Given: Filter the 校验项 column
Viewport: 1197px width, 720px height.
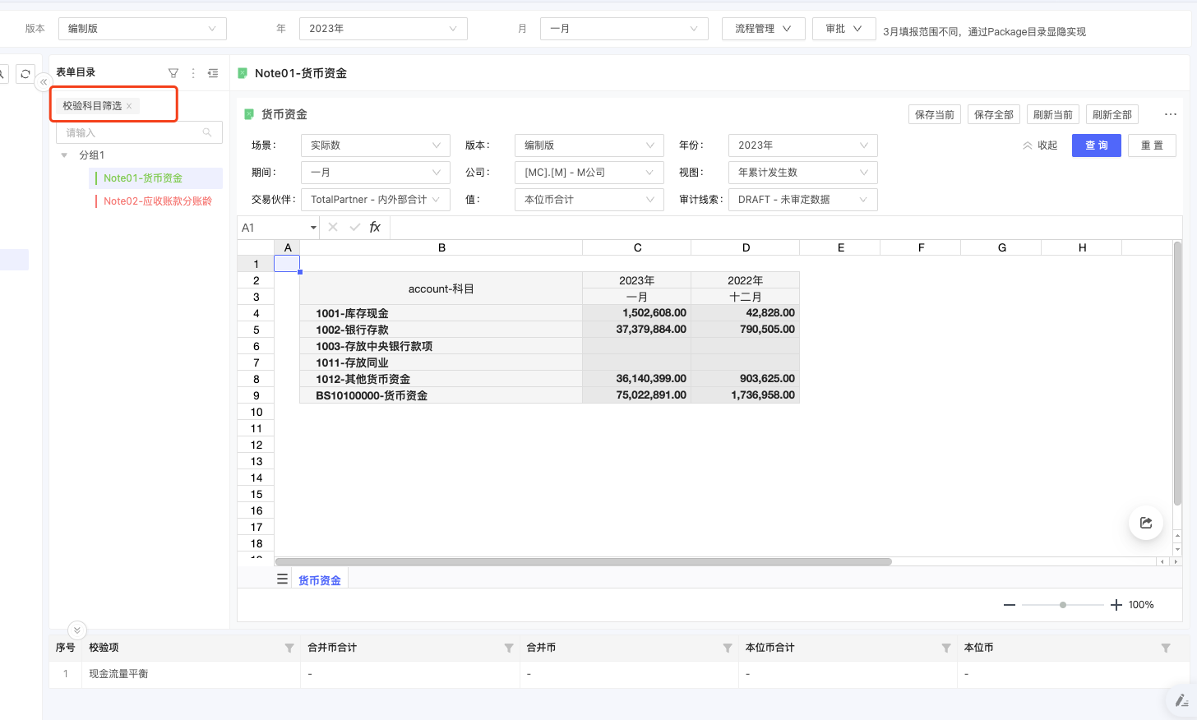Looking at the screenshot, I should [x=289, y=648].
